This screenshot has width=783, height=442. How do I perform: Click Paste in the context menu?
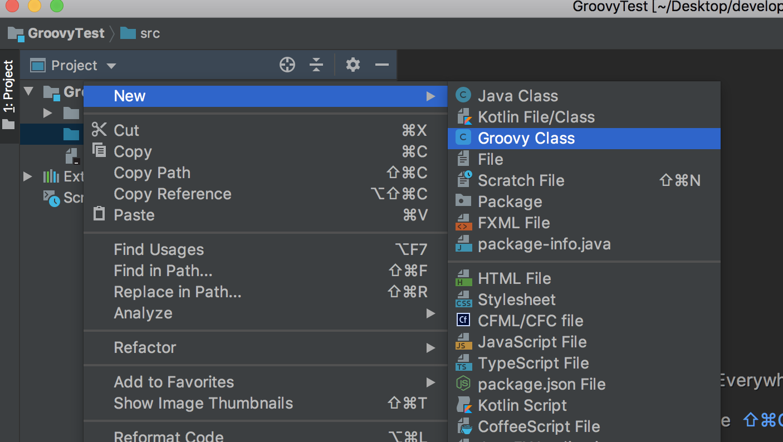(x=265, y=215)
